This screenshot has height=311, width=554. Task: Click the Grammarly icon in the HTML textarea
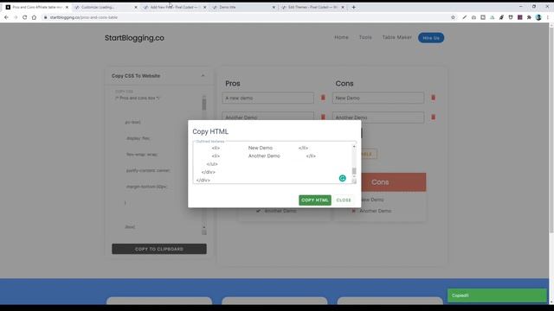tap(343, 178)
